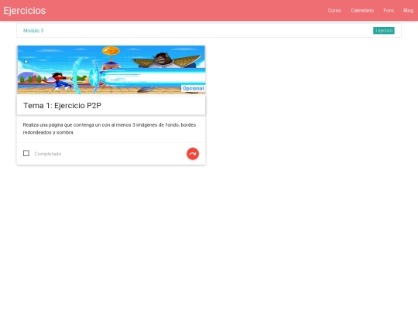
Task: Click the Opcional label on the image
Action: point(194,88)
